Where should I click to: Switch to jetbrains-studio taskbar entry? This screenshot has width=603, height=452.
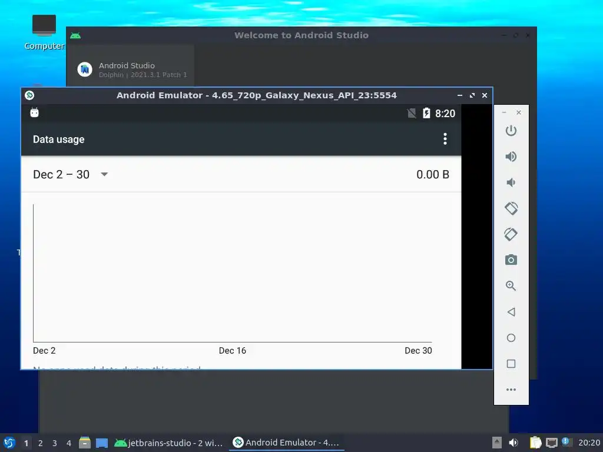[x=169, y=443]
